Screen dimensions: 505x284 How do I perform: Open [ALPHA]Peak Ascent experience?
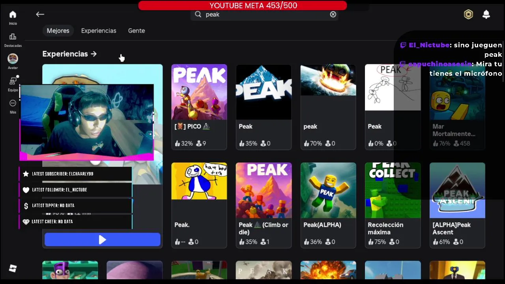[x=457, y=205]
